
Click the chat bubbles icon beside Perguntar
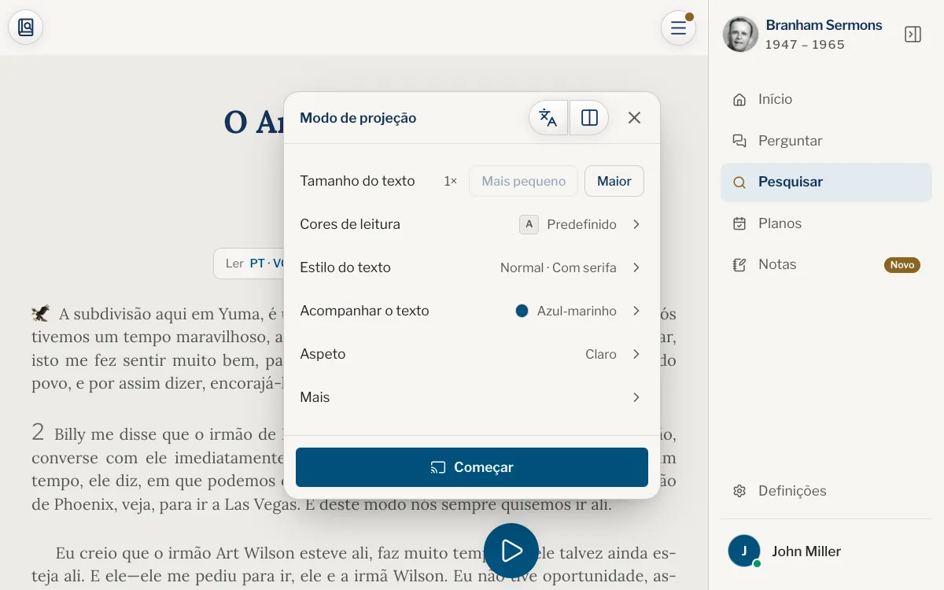coord(739,141)
